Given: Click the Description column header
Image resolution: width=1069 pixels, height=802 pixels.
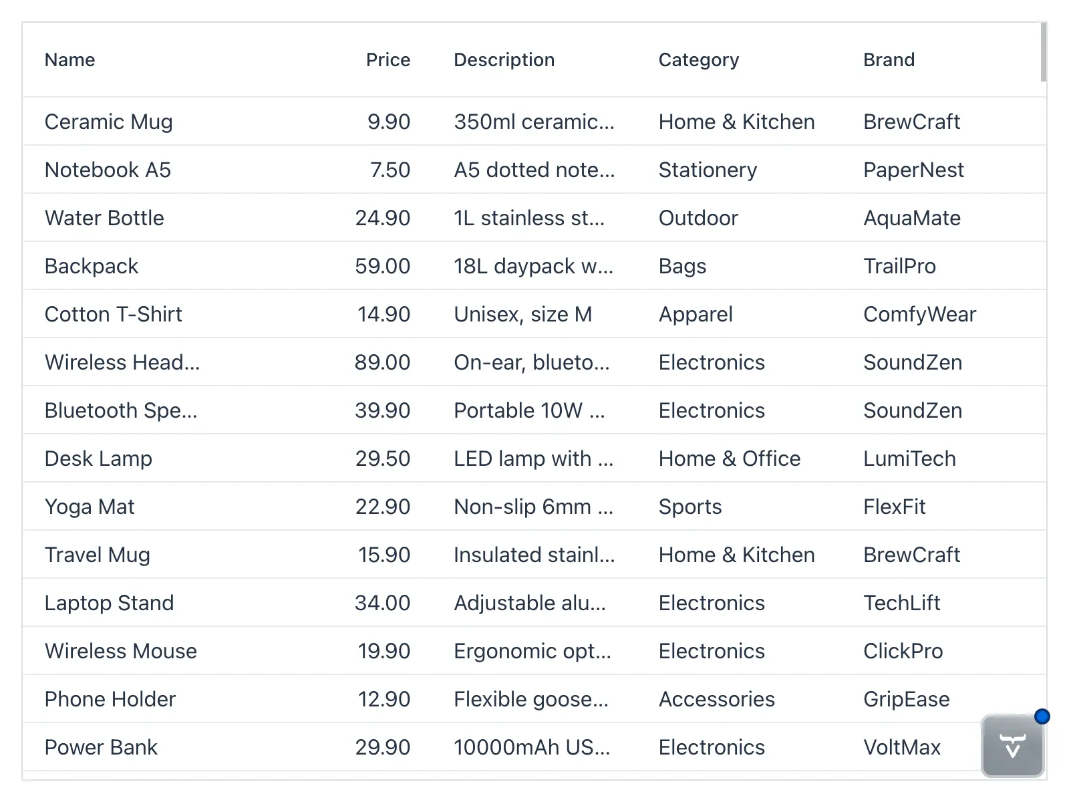Looking at the screenshot, I should (x=504, y=59).
